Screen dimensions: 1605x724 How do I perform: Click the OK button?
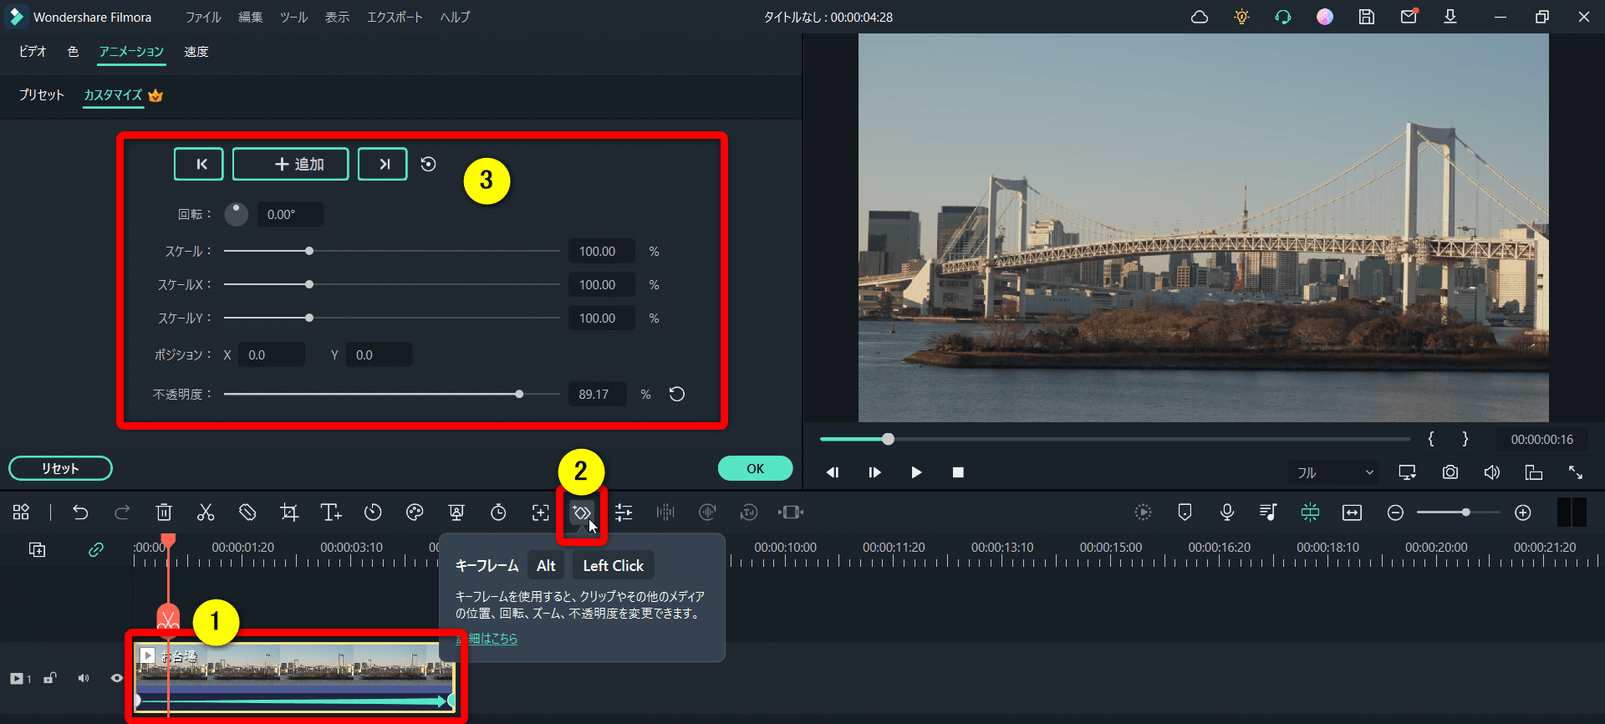coord(756,468)
